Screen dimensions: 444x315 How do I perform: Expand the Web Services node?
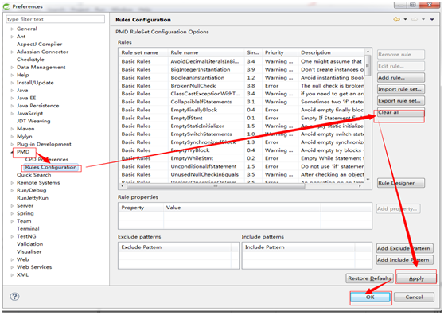tap(12, 267)
